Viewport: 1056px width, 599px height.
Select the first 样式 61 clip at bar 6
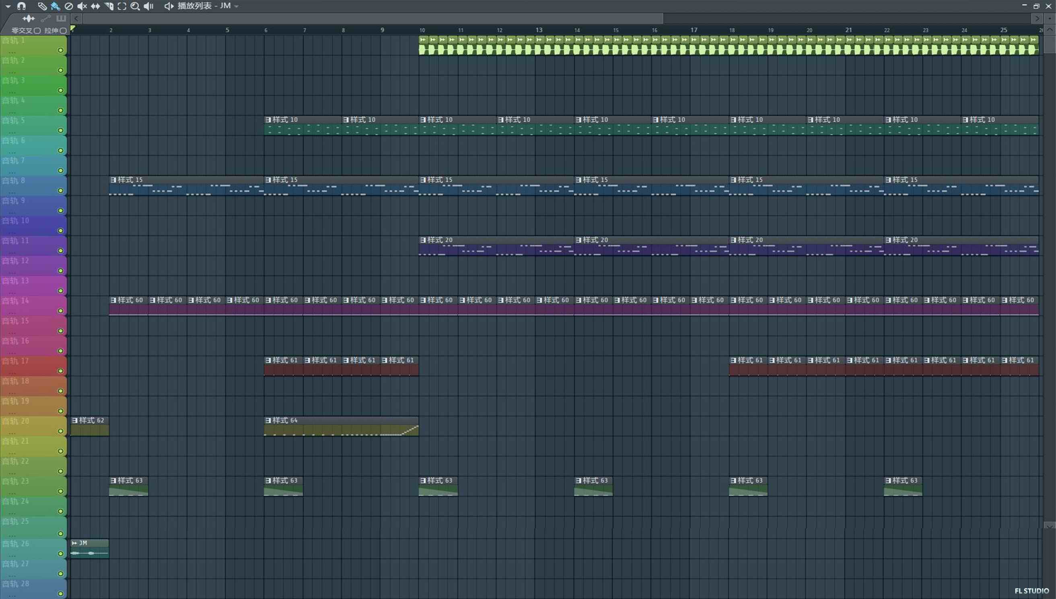click(x=284, y=366)
